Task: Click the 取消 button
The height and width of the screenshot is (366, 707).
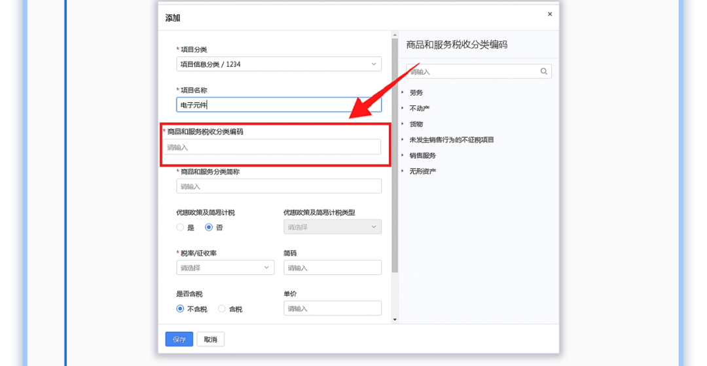Action: 211,339
